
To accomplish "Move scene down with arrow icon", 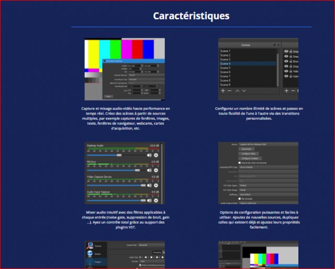I will [244, 91].
